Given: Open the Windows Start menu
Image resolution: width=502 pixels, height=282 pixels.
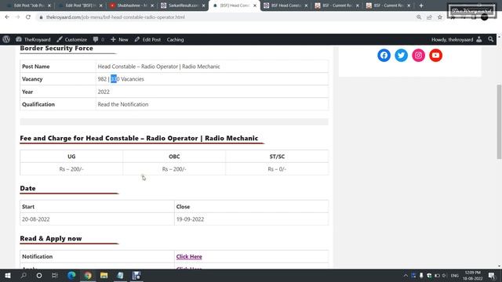Looking at the screenshot, I should click(8, 275).
